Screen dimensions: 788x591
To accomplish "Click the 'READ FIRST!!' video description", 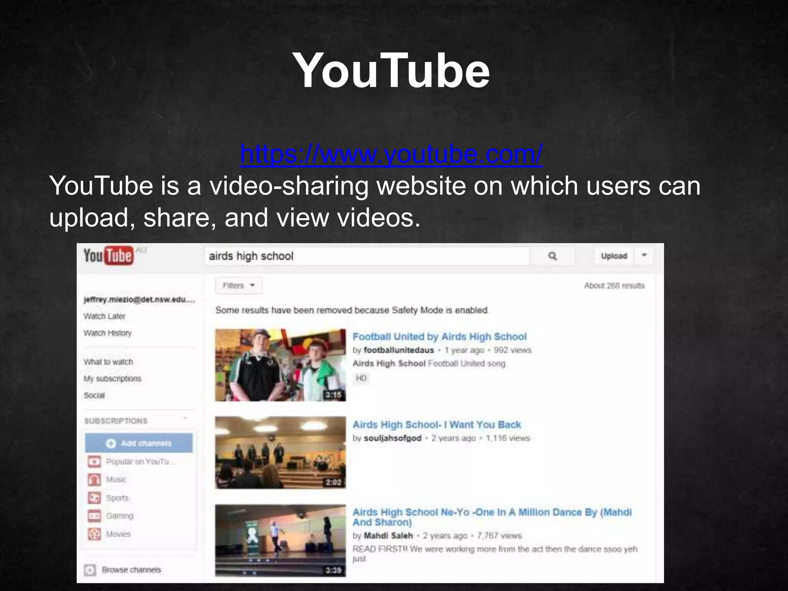I will pos(495,554).
